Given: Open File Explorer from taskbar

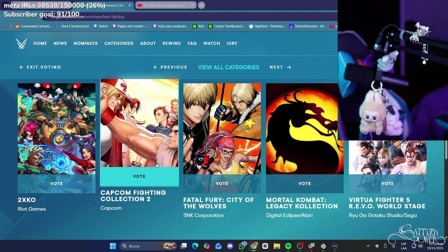Looking at the screenshot, I should click(x=276, y=246).
